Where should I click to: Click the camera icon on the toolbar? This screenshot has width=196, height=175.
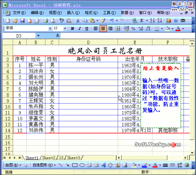tap(183, 20)
